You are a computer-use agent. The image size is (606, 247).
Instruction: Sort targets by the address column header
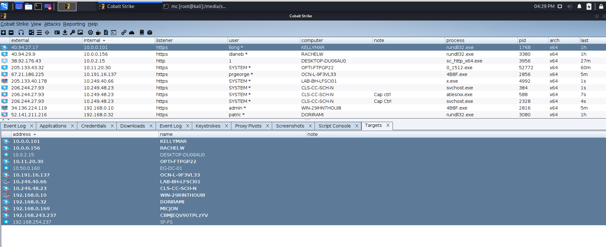coord(85,134)
